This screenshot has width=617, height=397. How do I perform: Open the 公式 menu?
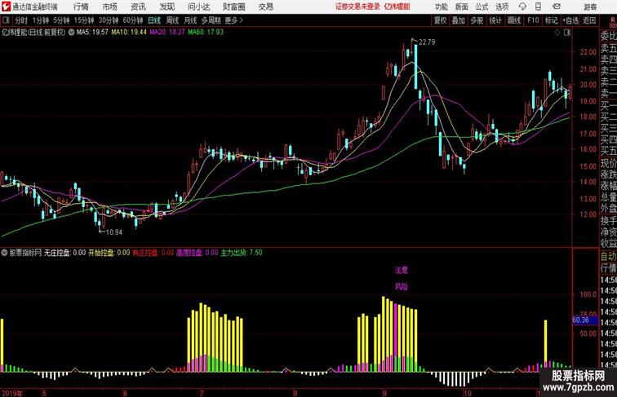(x=482, y=7)
